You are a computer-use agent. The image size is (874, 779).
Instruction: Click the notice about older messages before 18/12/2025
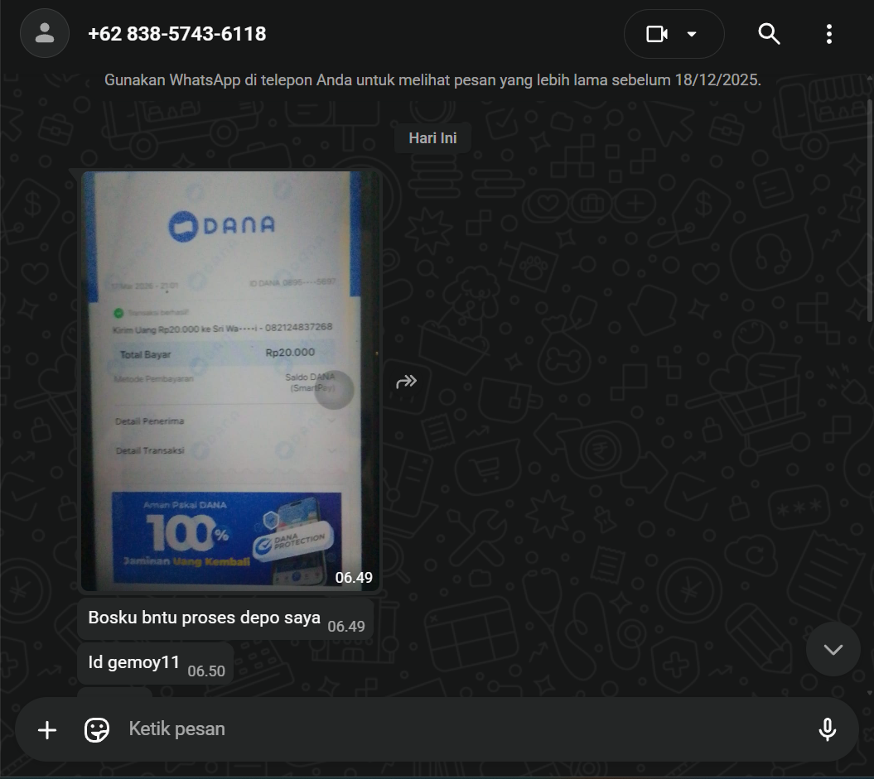click(x=432, y=80)
